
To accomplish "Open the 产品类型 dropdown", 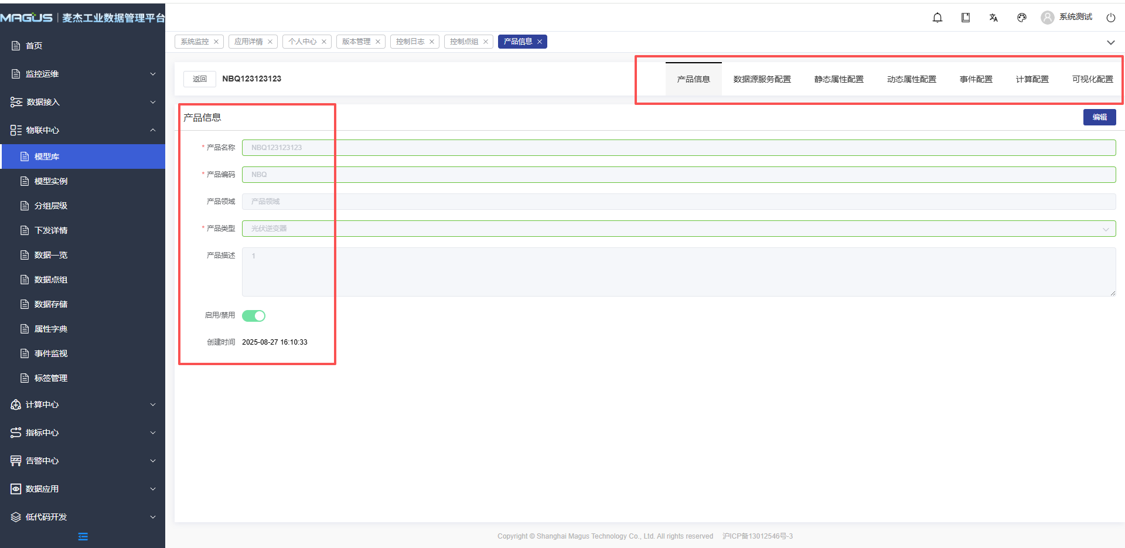I will (679, 229).
